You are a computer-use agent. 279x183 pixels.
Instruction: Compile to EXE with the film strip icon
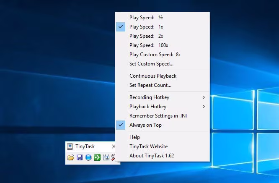[x=106, y=157]
